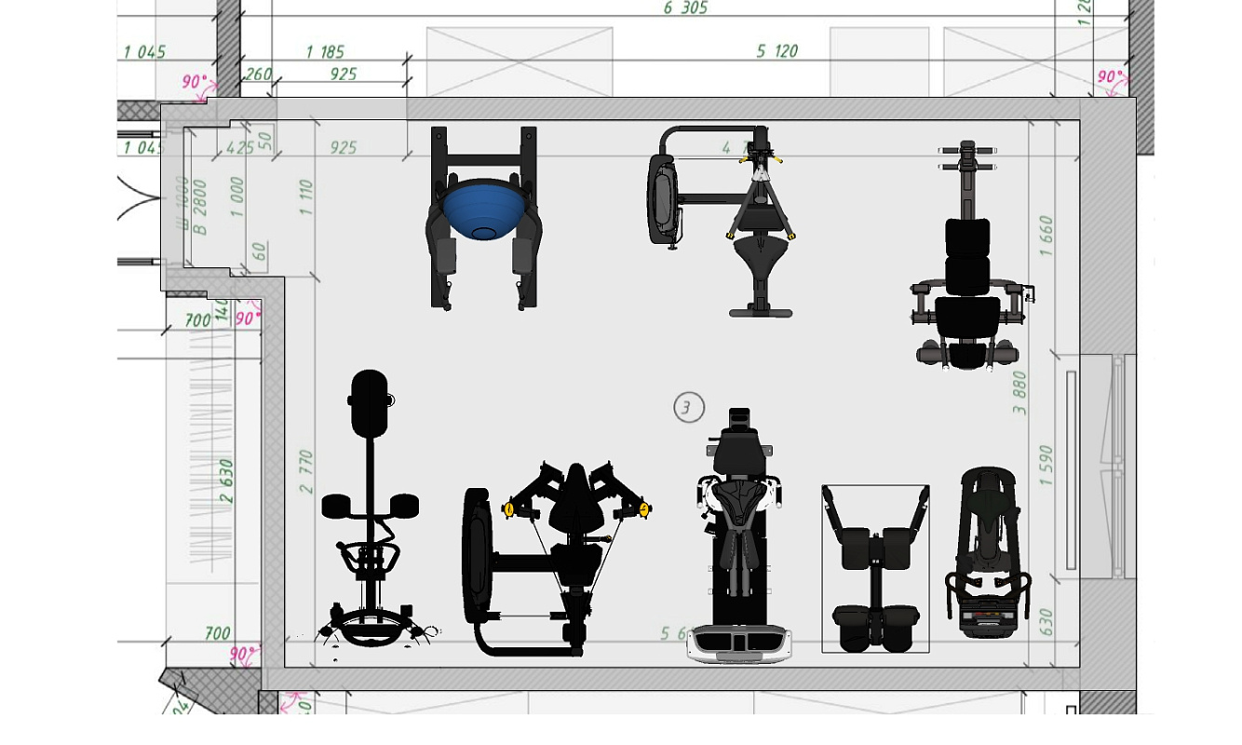
Task: Select the 1 110 vertical dimension
Action: (x=307, y=198)
